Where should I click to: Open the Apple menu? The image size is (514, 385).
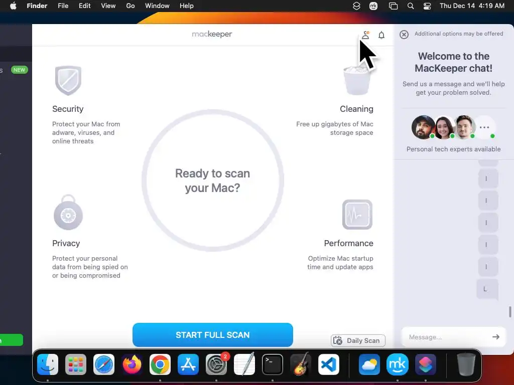coord(13,6)
